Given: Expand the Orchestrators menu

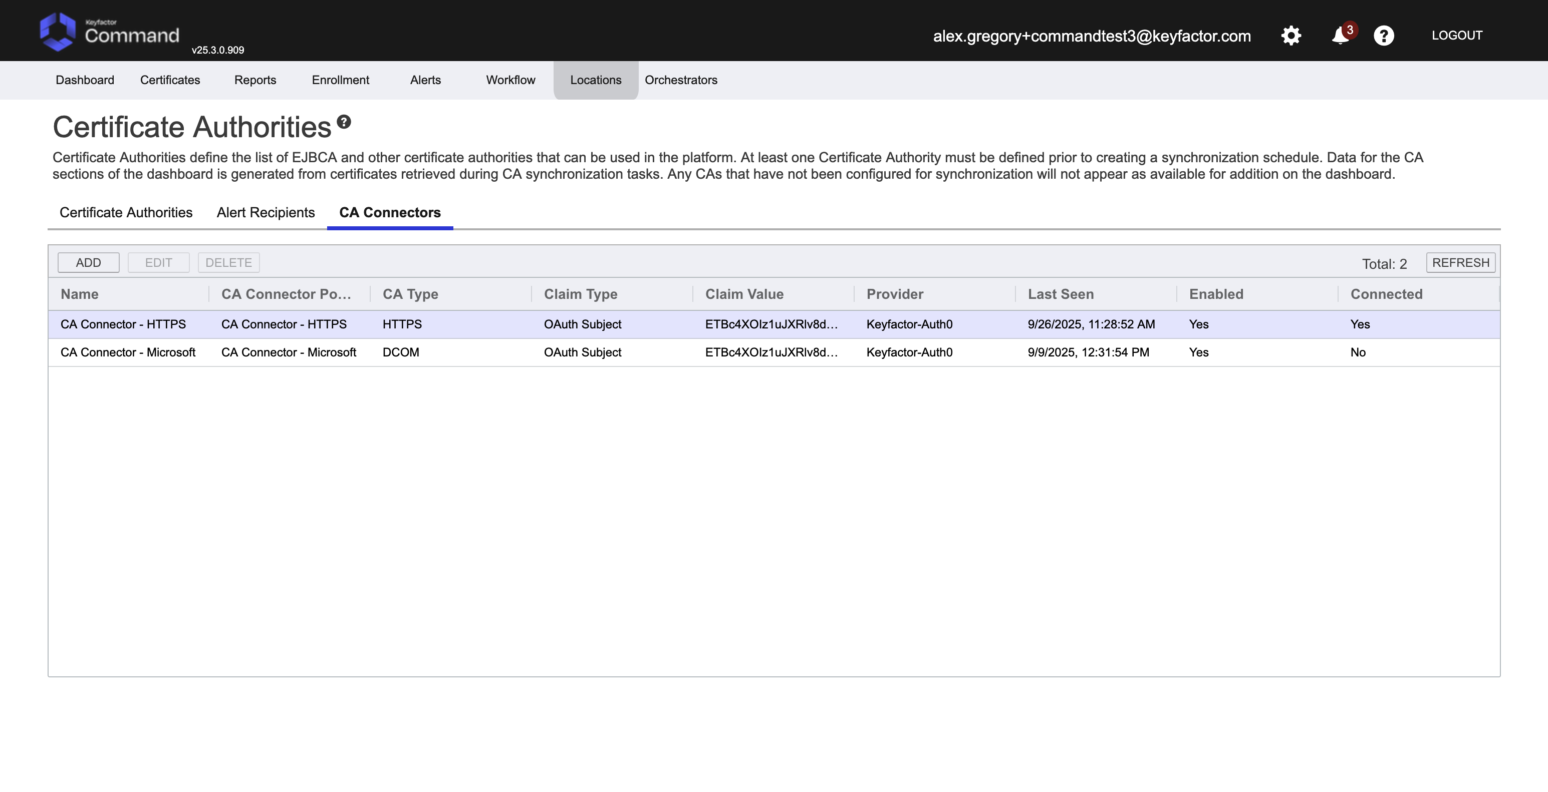Looking at the screenshot, I should coord(680,80).
